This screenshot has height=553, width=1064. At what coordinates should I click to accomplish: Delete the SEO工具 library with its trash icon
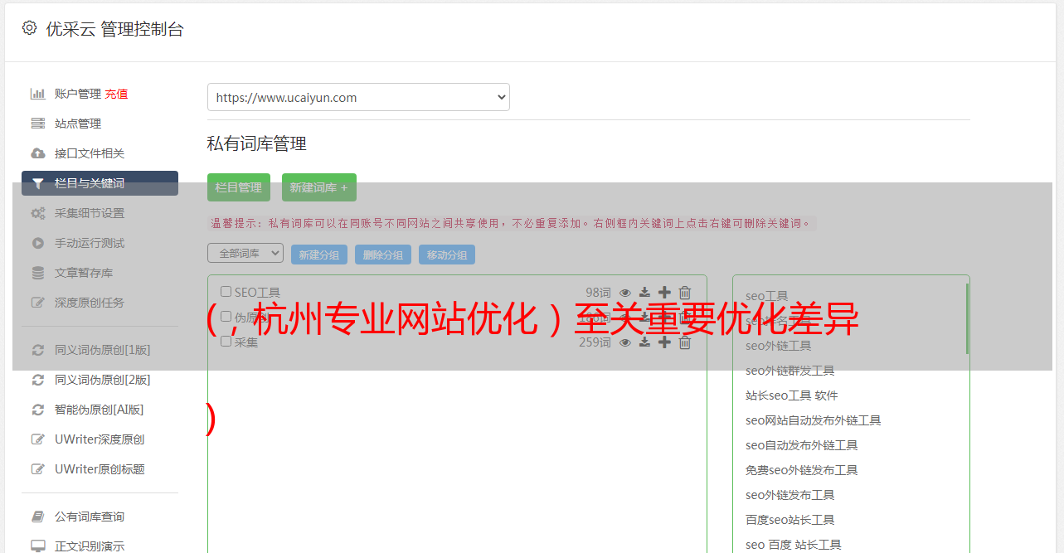click(x=684, y=293)
